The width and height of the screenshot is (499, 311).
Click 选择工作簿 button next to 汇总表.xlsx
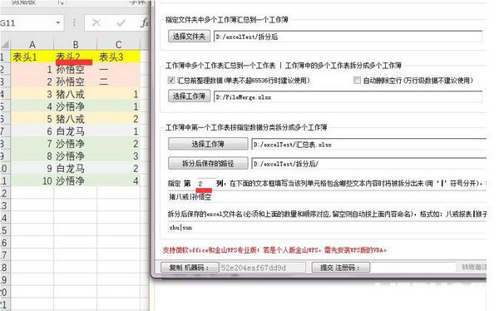pyautogui.click(x=208, y=144)
